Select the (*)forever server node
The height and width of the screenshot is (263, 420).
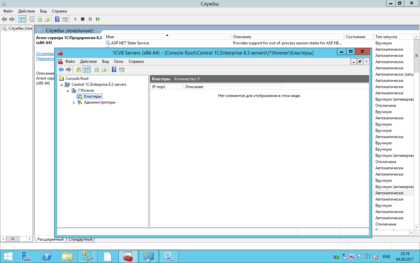pos(86,90)
